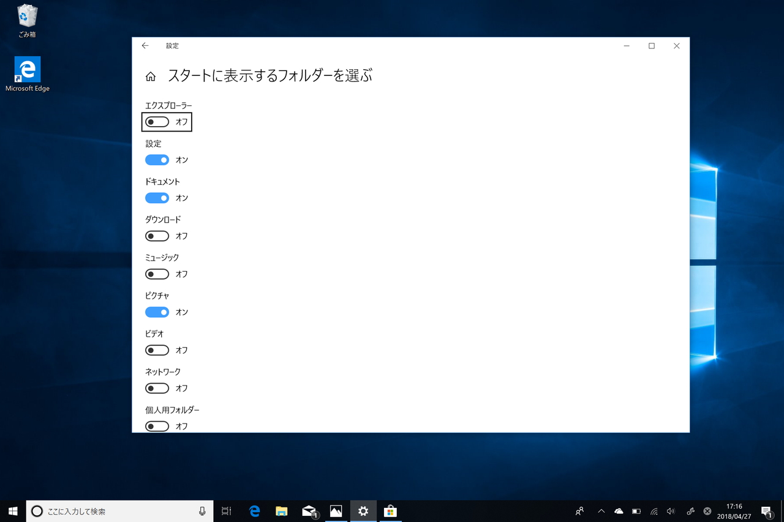Start voice search with the microphone icon
The image size is (784, 522).
[x=202, y=511]
